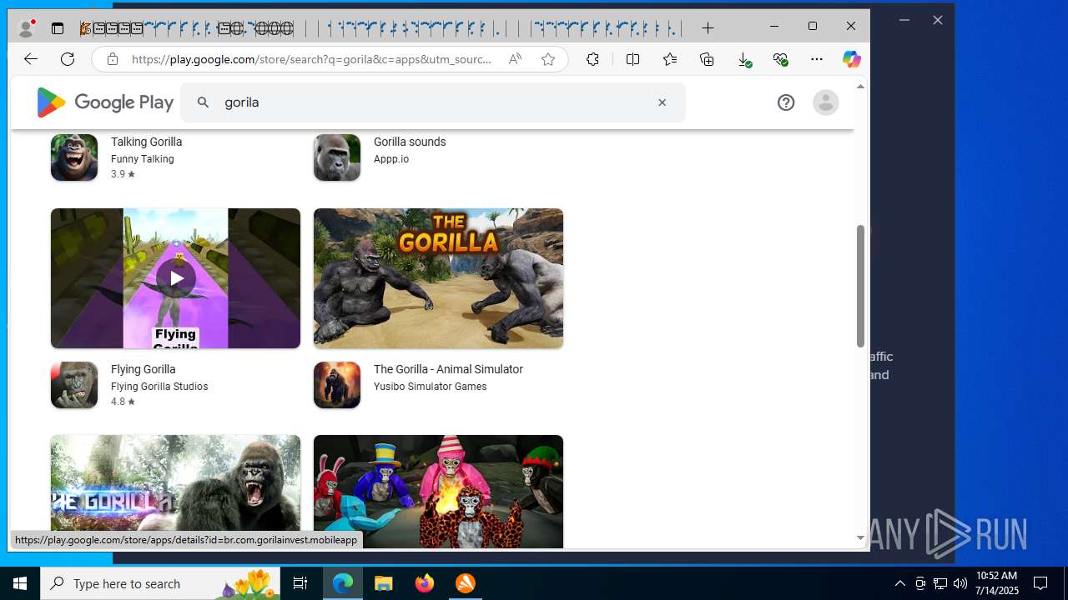Click the Funny Talking developer text
This screenshot has height=600, width=1068.
[x=143, y=159]
